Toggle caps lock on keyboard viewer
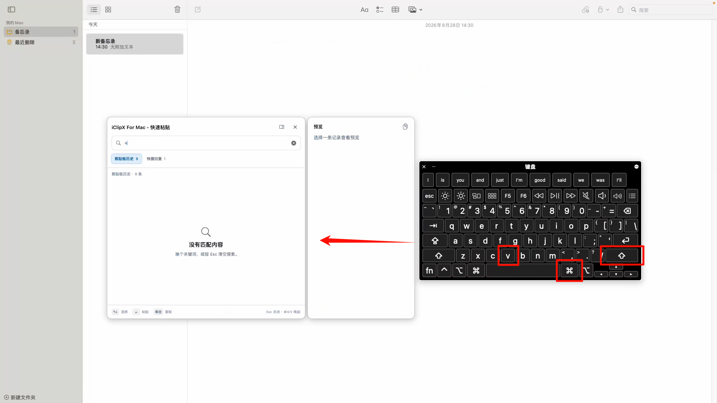This screenshot has width=717, height=403. tap(435, 241)
